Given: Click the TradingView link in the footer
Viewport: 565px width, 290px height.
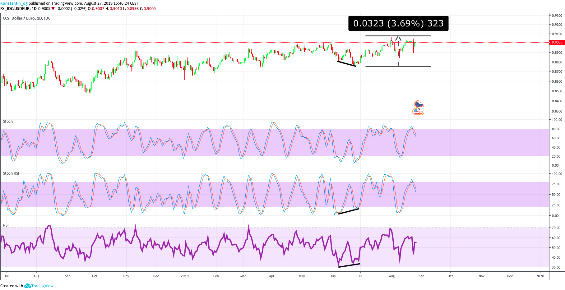Looking at the screenshot, I should pyautogui.click(x=42, y=286).
